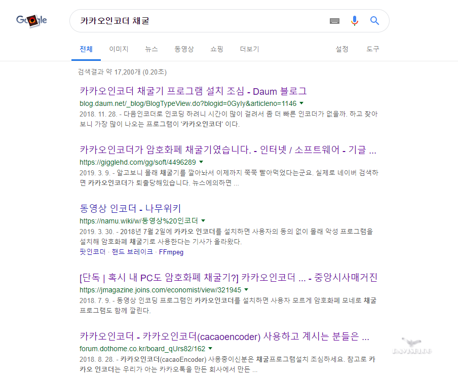
Task: Click the jmagazine.joins.com/economist/view/321945 URL text
Action: point(161,290)
